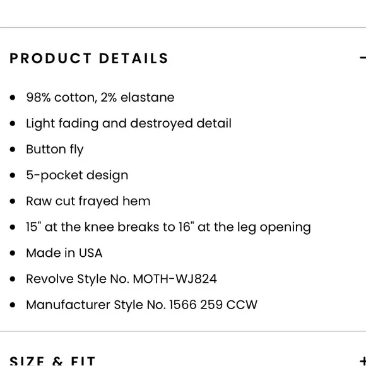Click the 'Button fly' bullet item

point(55,150)
